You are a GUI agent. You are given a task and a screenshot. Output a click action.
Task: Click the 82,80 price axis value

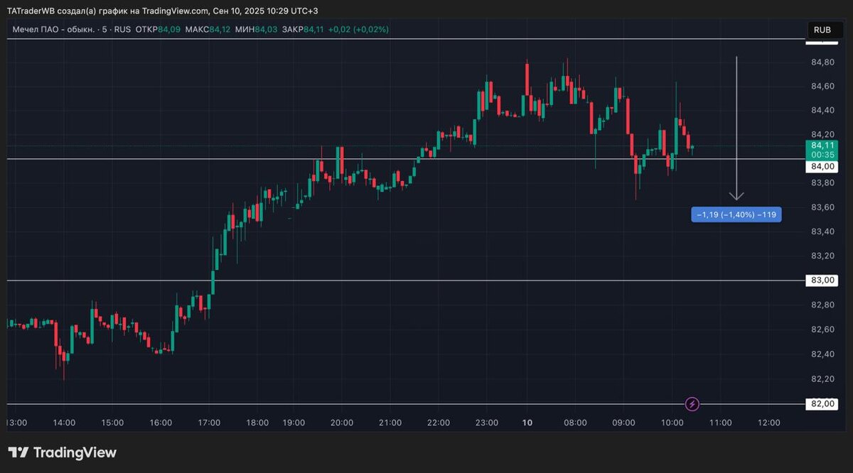822,305
